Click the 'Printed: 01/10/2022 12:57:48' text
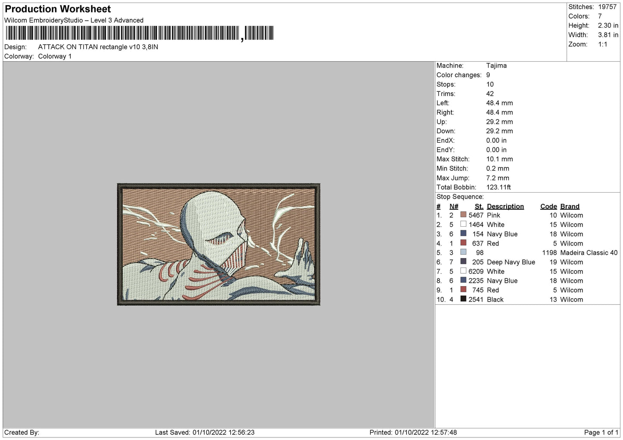The width and height of the screenshot is (623, 440). pyautogui.click(x=413, y=432)
